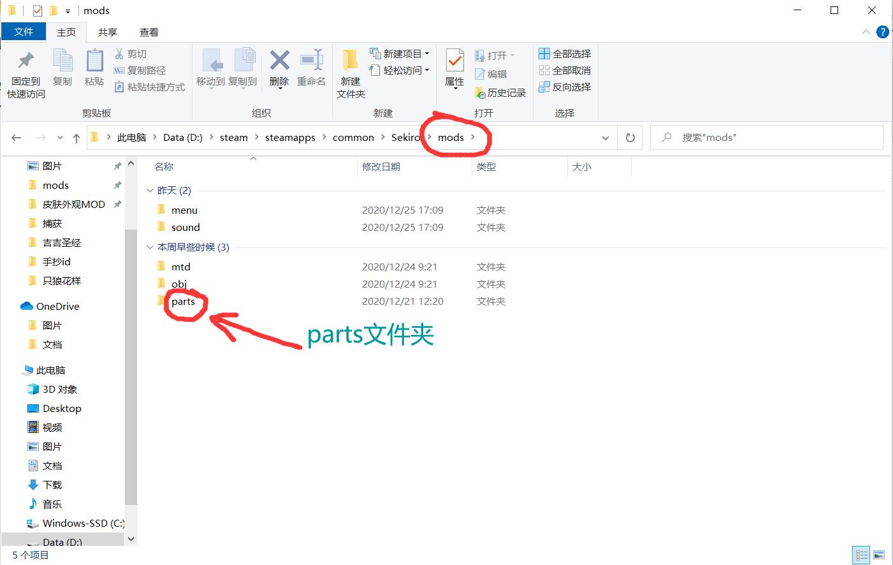The image size is (893, 565).
Task: Click the 属性 properties checkmark icon
Action: click(454, 61)
